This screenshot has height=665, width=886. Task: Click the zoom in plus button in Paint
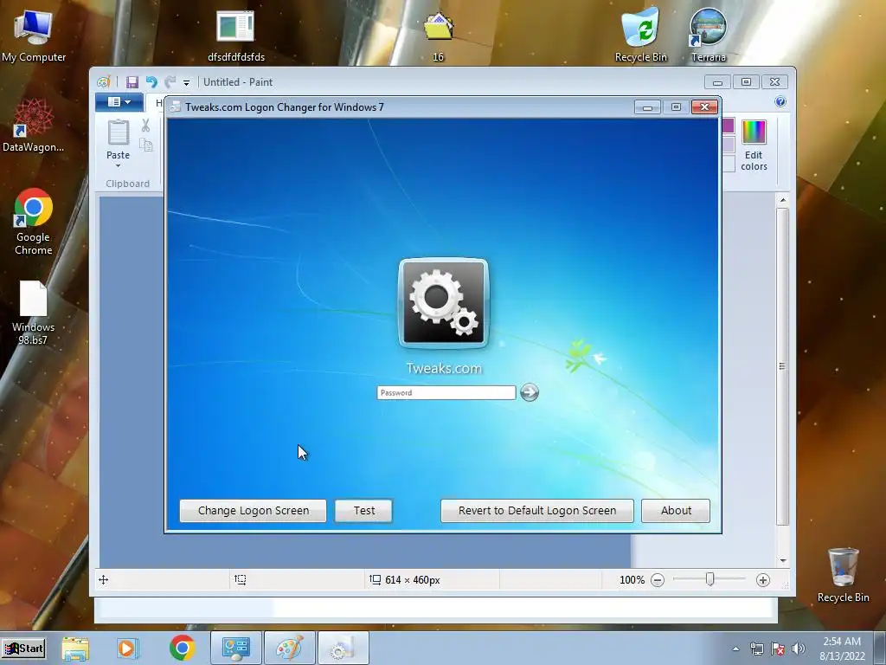tap(763, 580)
